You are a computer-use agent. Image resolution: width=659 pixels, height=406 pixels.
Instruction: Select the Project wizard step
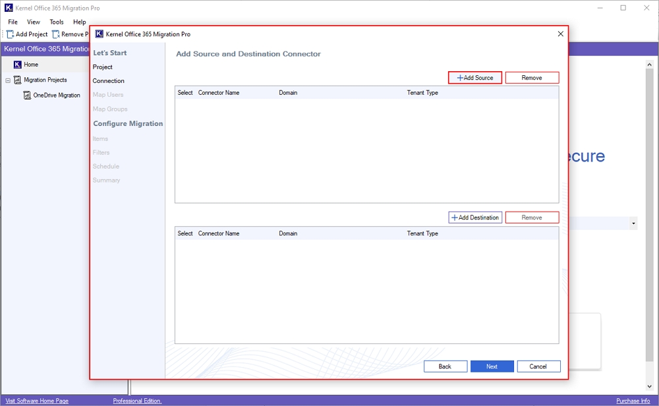point(102,67)
